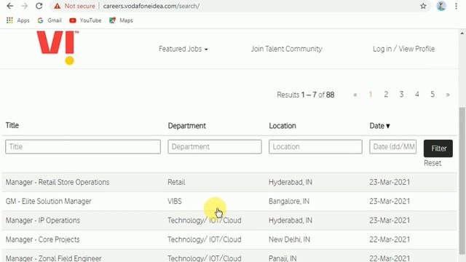Screen dimensions: 466x262
Task: Click the Department filter field
Action: 215,147
